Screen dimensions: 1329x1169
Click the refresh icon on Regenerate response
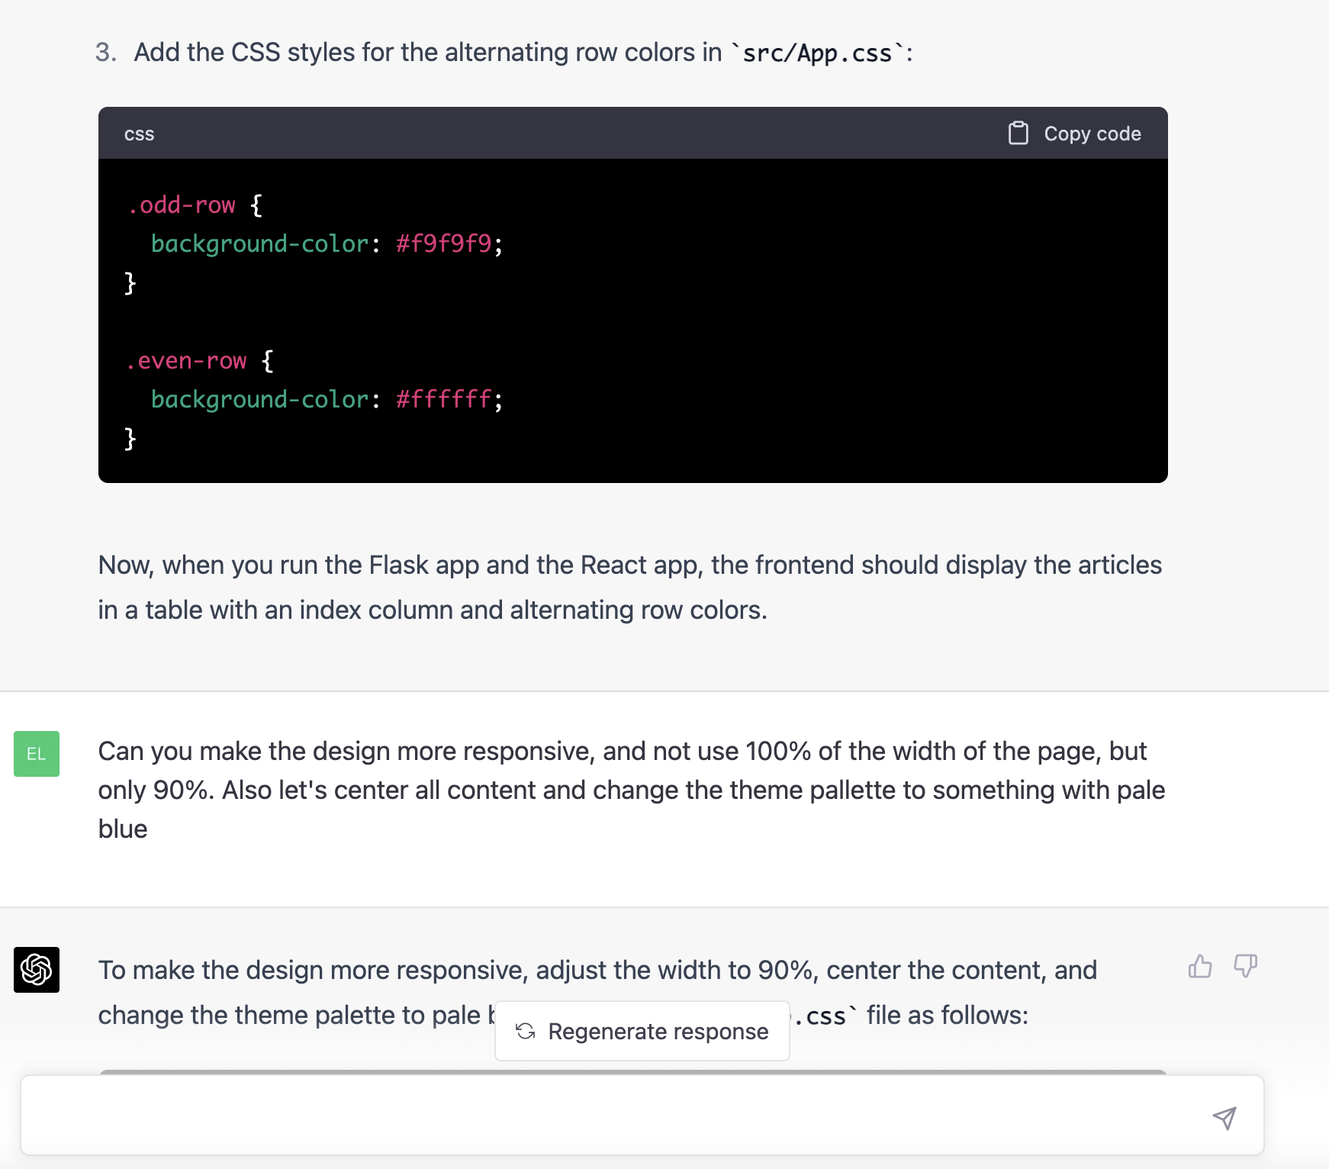pyautogui.click(x=527, y=1031)
